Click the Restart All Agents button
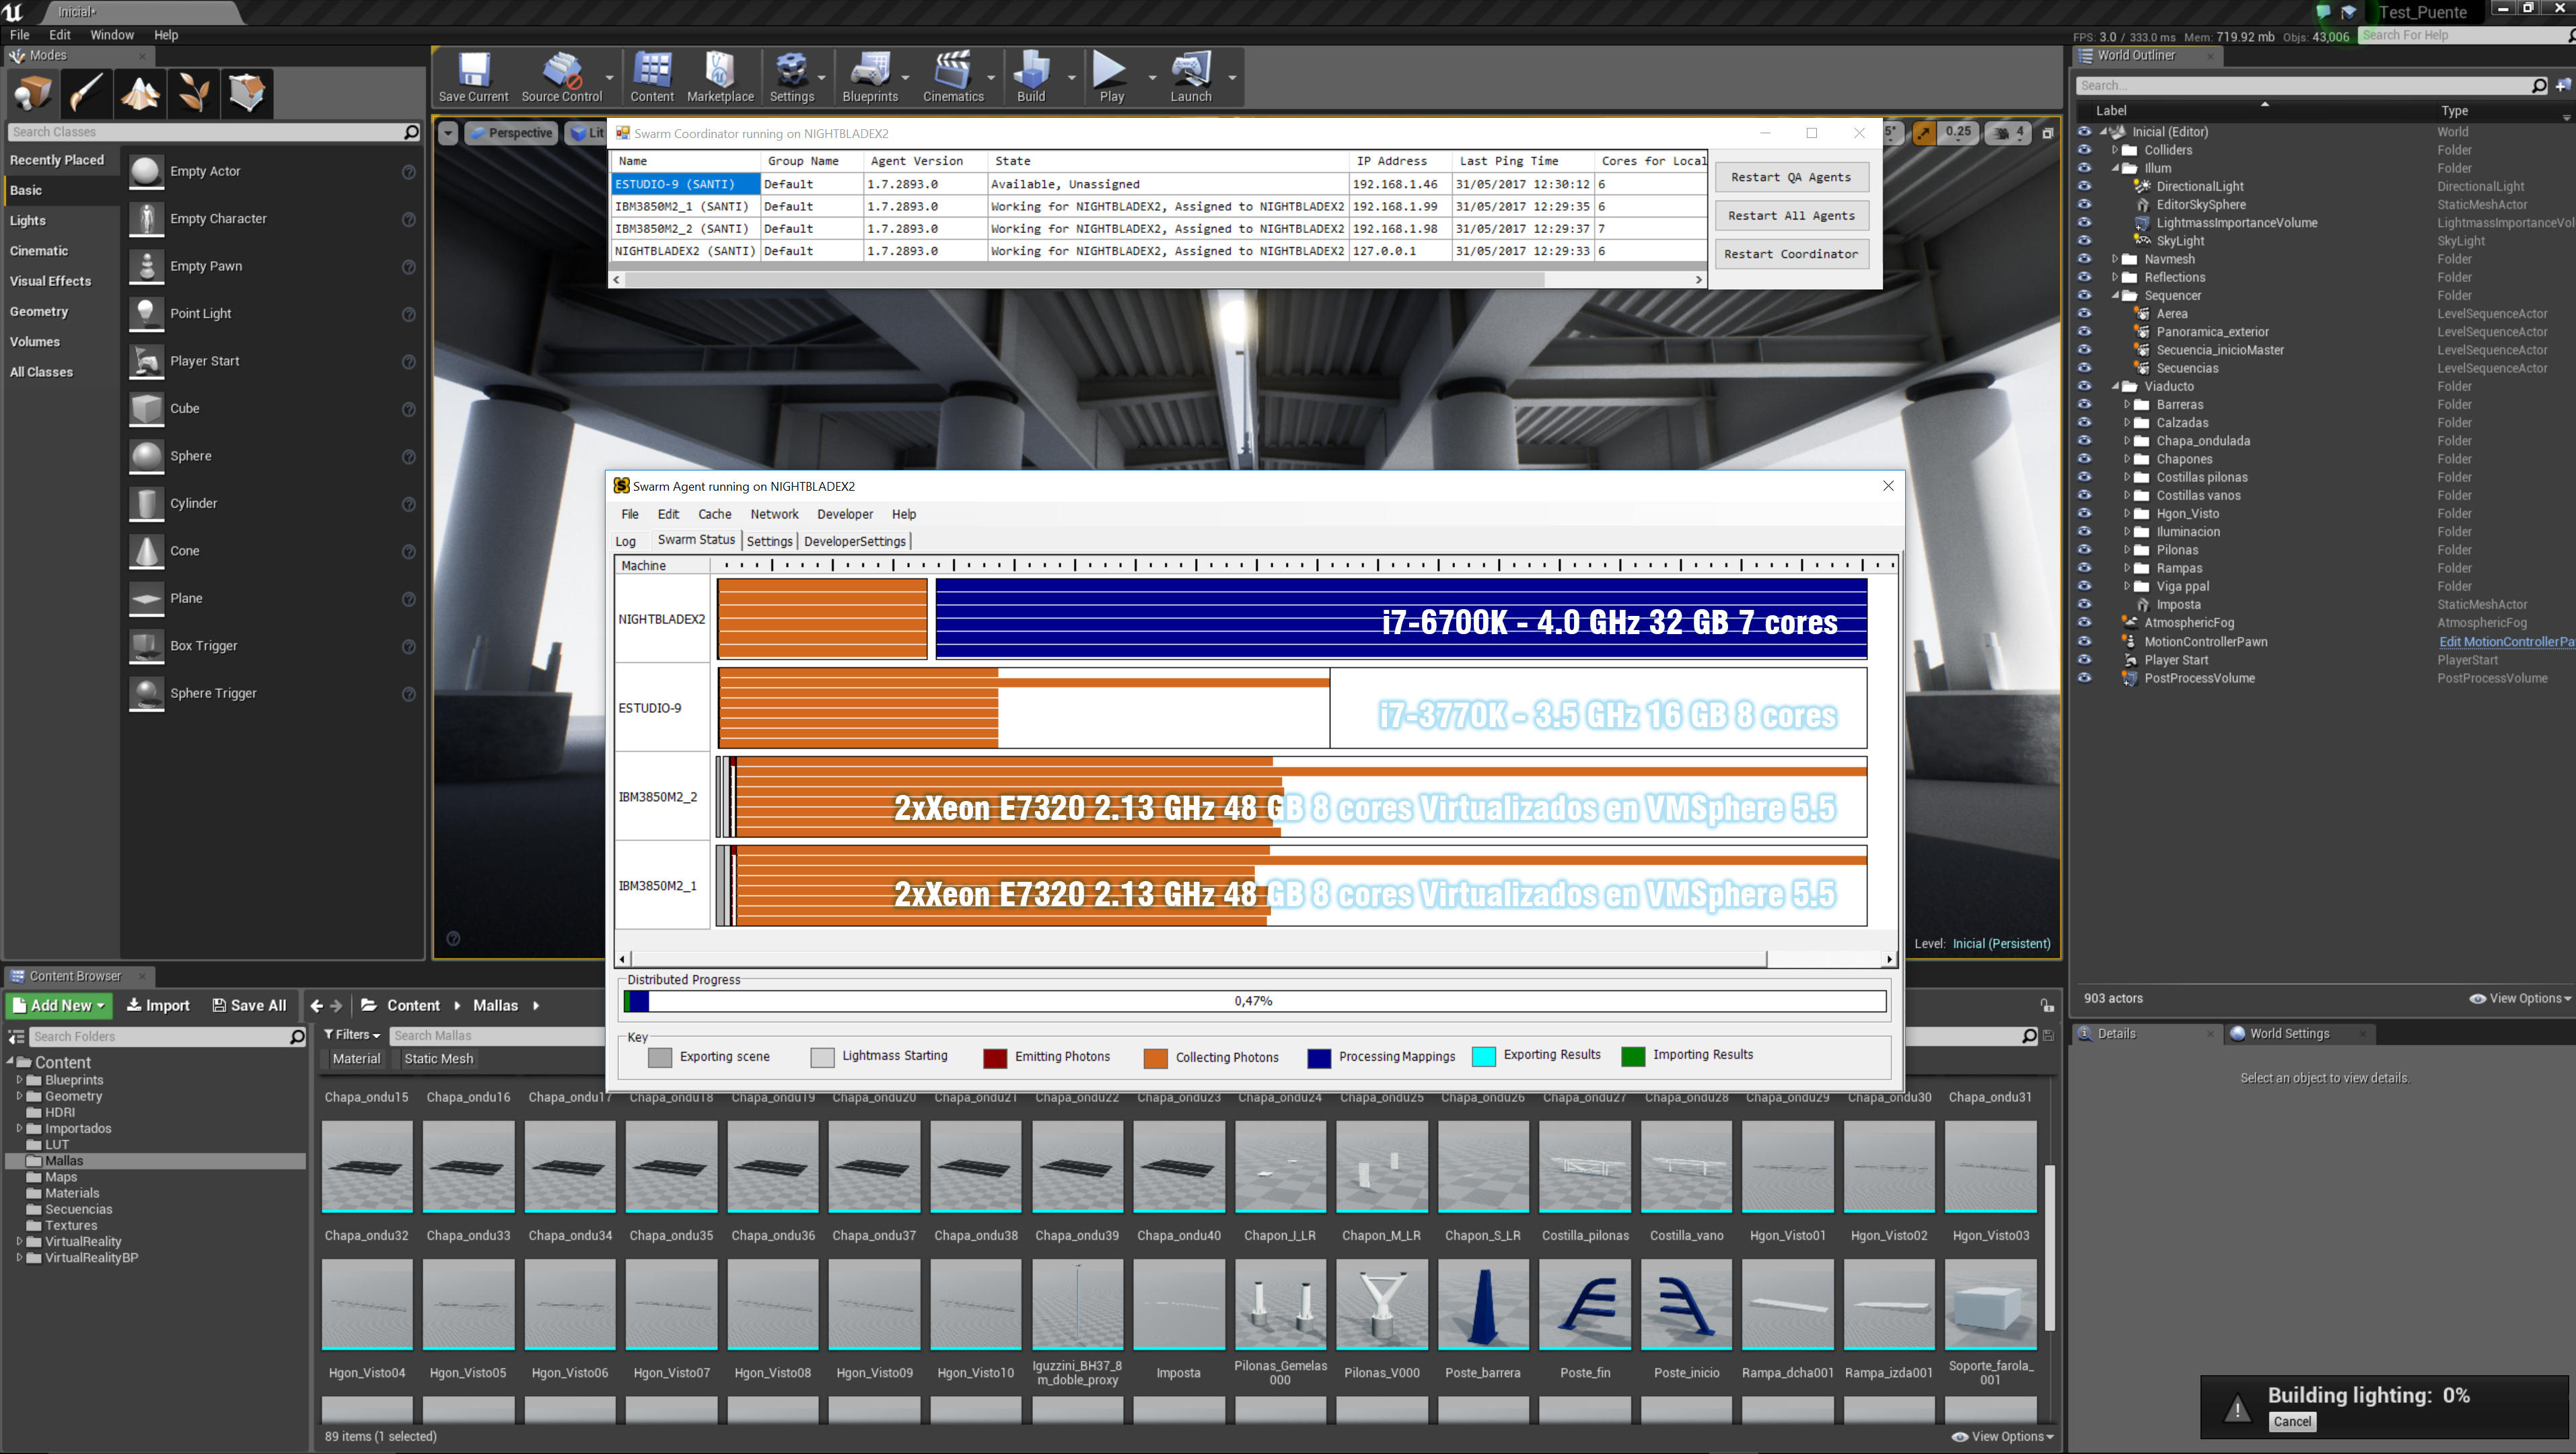The width and height of the screenshot is (2576, 1454). click(1790, 216)
